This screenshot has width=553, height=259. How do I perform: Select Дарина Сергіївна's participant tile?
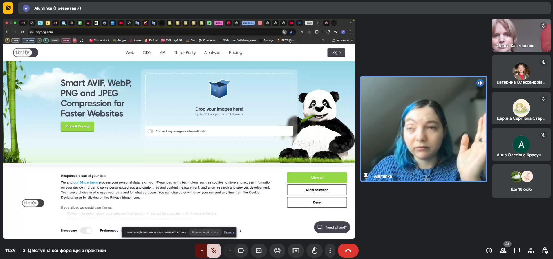pyautogui.click(x=521, y=108)
